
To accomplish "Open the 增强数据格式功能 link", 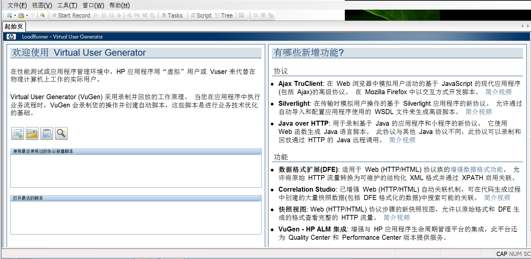I will pos(477,169).
